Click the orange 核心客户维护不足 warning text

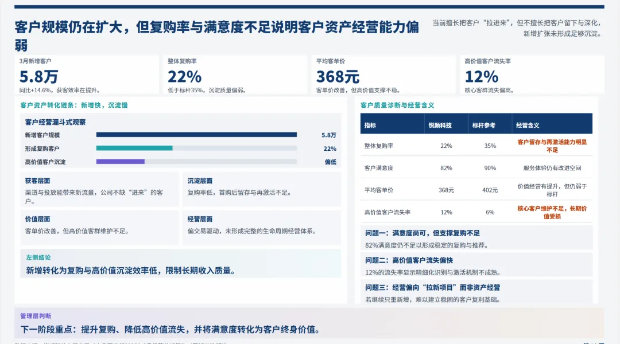point(551,212)
